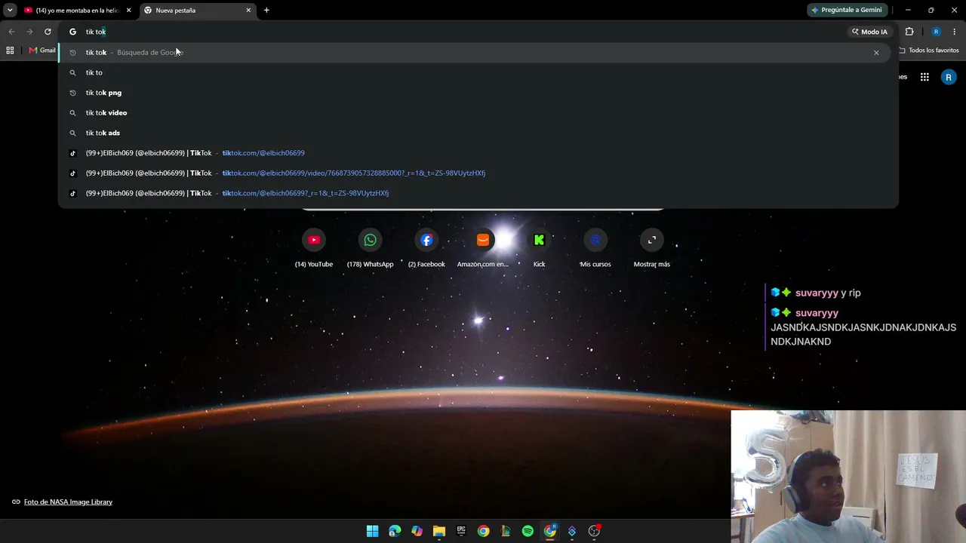Reload the current page
Screen dimensions: 966x543
click(x=48, y=32)
